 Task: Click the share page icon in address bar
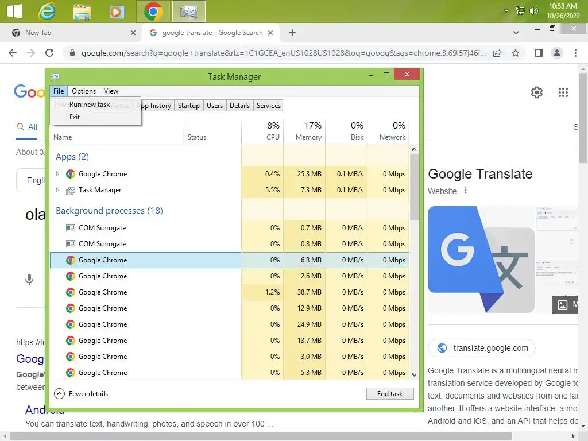497,53
